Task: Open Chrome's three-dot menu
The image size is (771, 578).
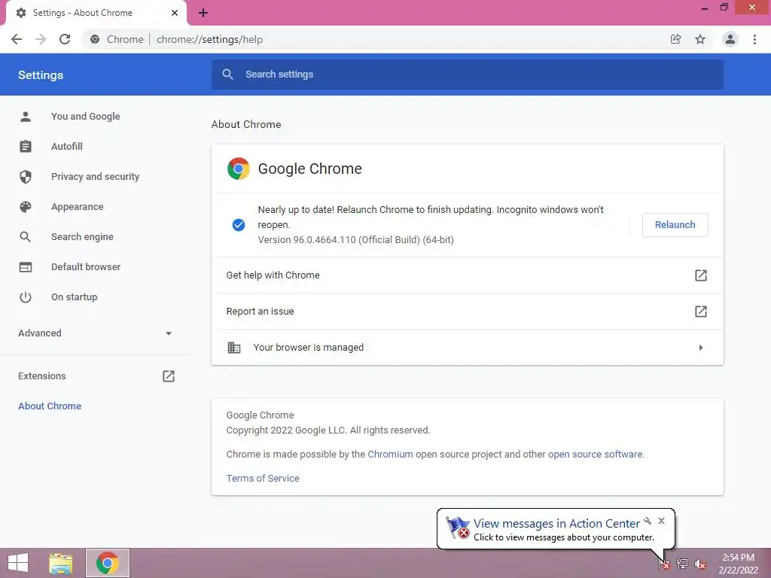Action: click(754, 39)
